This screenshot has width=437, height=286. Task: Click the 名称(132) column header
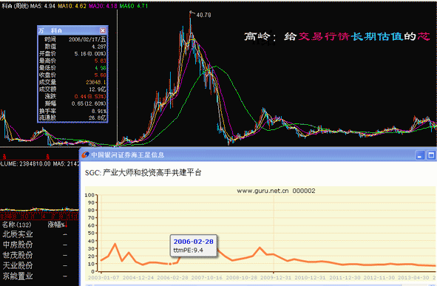point(16,225)
